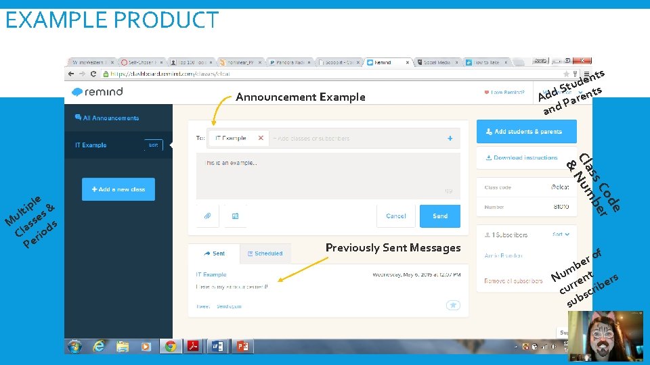The height and width of the screenshot is (365, 650).
Task: Click the Love Remind? link
Action: pyautogui.click(x=504, y=93)
